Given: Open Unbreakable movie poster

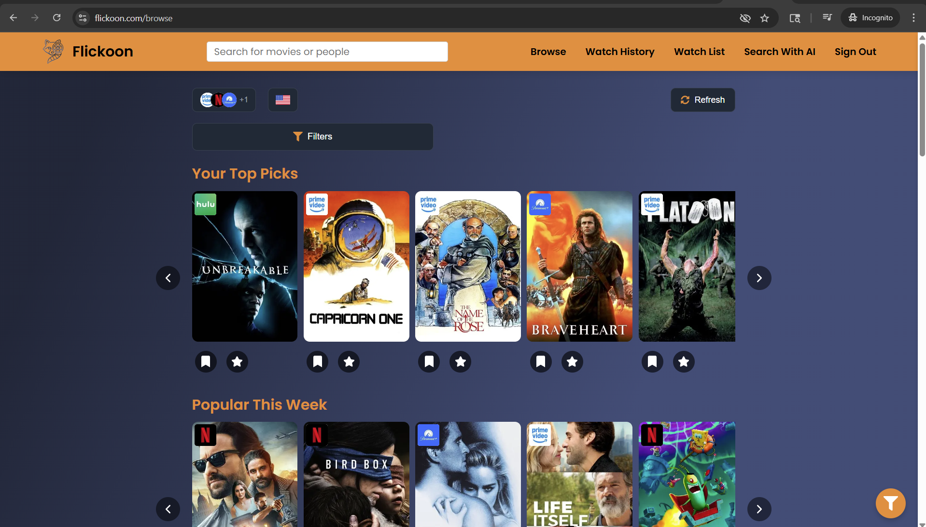Looking at the screenshot, I should click(x=245, y=266).
